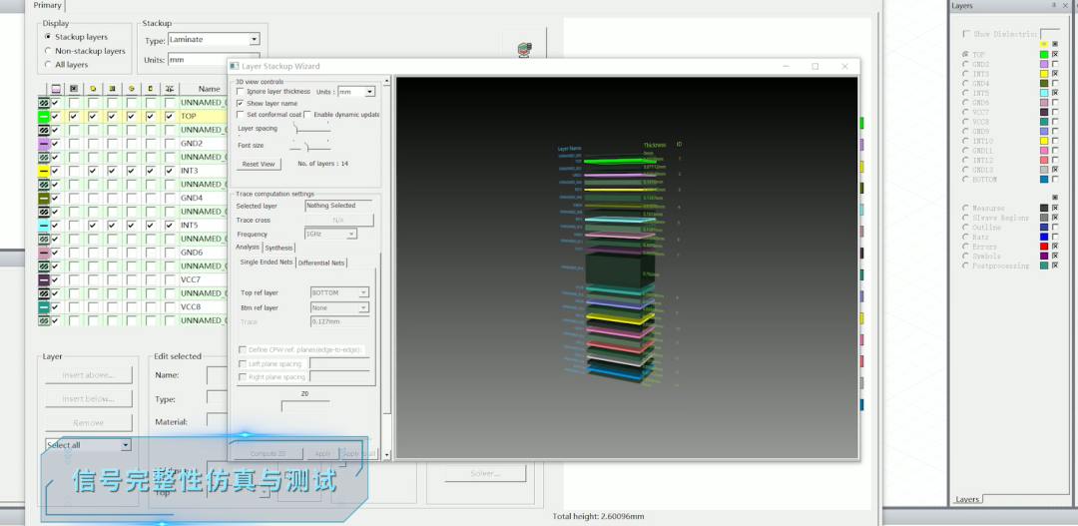Click the dielectric icon above the TOP row

(43, 103)
